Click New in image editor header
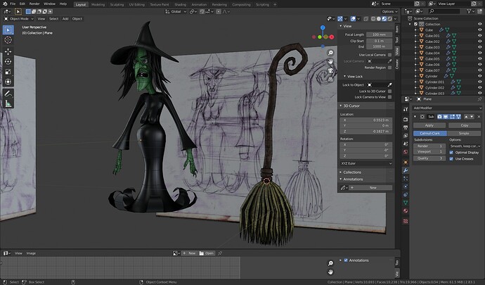This screenshot has width=485, height=285. [x=189, y=253]
